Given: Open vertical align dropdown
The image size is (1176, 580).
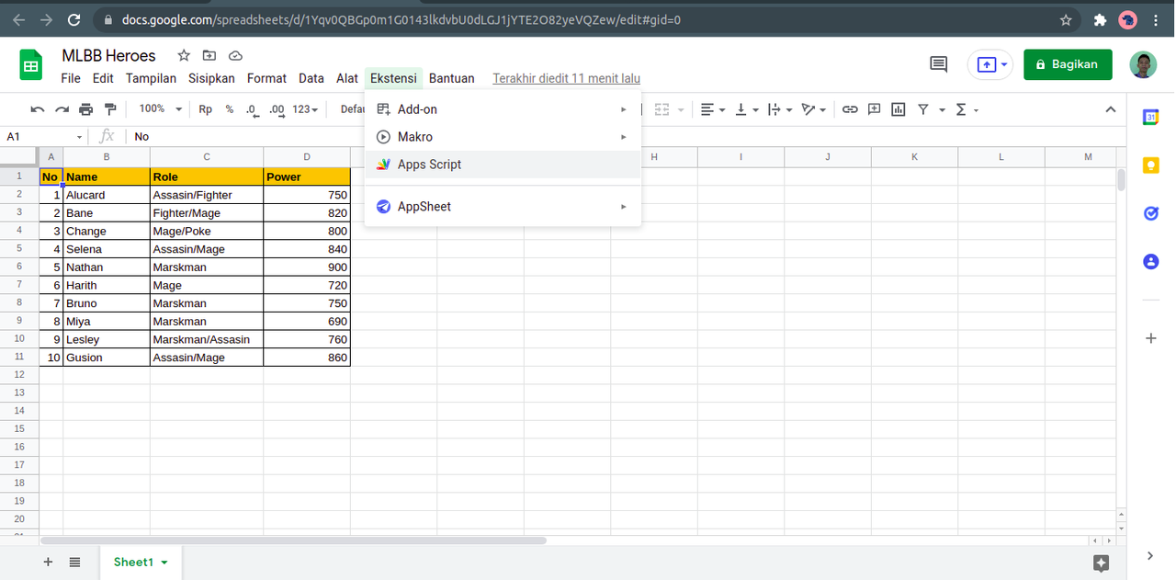Looking at the screenshot, I should (x=746, y=109).
